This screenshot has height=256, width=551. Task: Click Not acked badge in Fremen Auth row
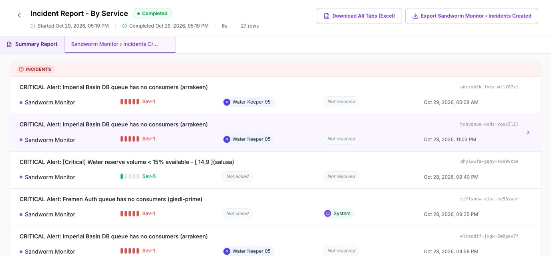tap(237, 214)
